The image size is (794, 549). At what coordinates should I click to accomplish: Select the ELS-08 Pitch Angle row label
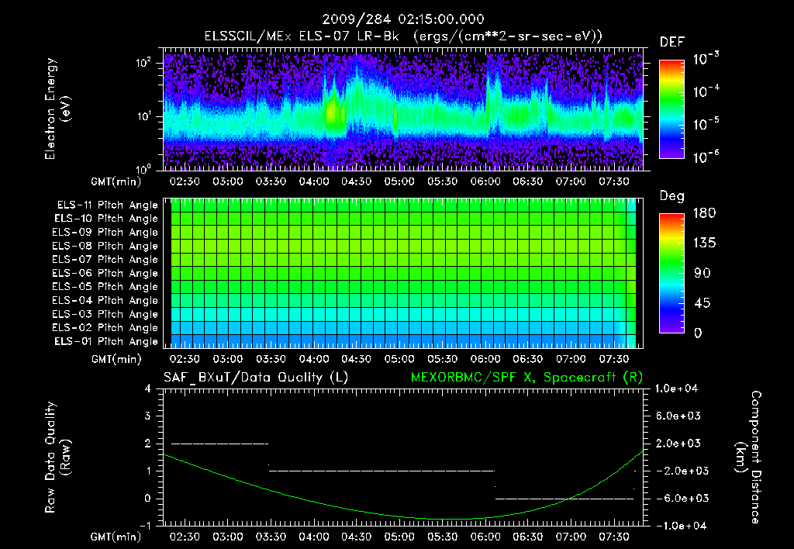coord(105,246)
